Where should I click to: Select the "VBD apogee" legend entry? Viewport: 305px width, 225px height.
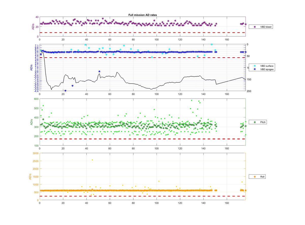(x=262, y=69)
